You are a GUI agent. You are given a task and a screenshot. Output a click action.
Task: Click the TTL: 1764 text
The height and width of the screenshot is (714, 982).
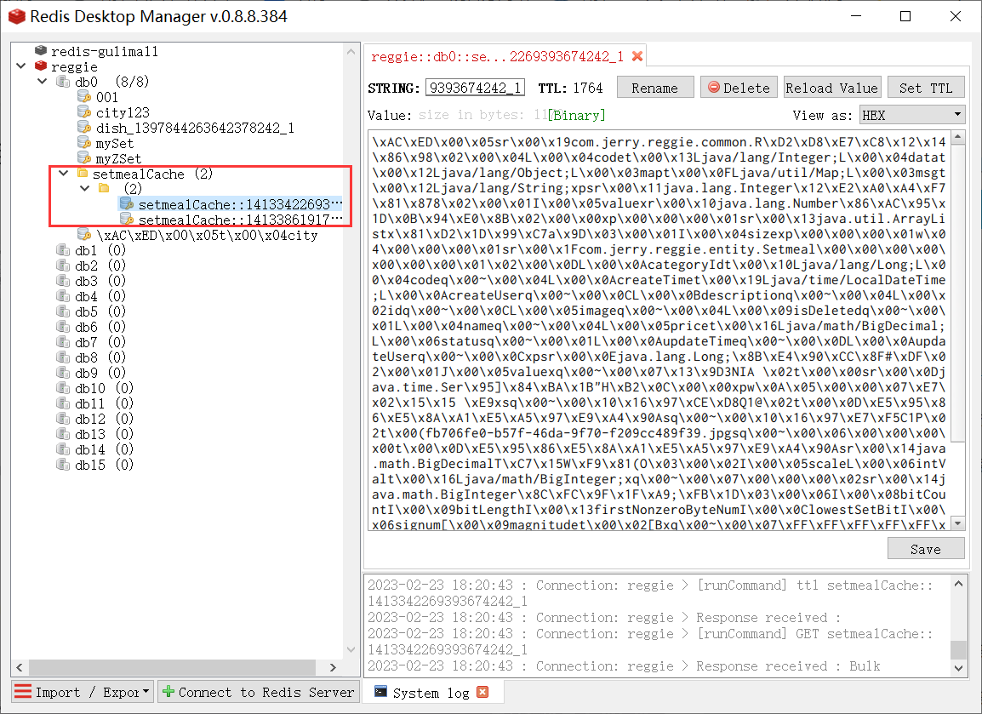(570, 88)
